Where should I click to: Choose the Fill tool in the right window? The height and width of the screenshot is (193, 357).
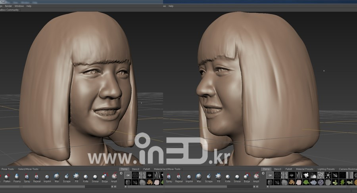click(x=218, y=178)
